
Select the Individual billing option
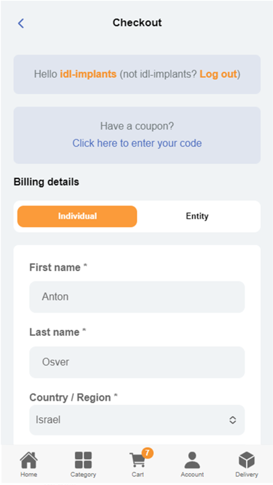[77, 216]
